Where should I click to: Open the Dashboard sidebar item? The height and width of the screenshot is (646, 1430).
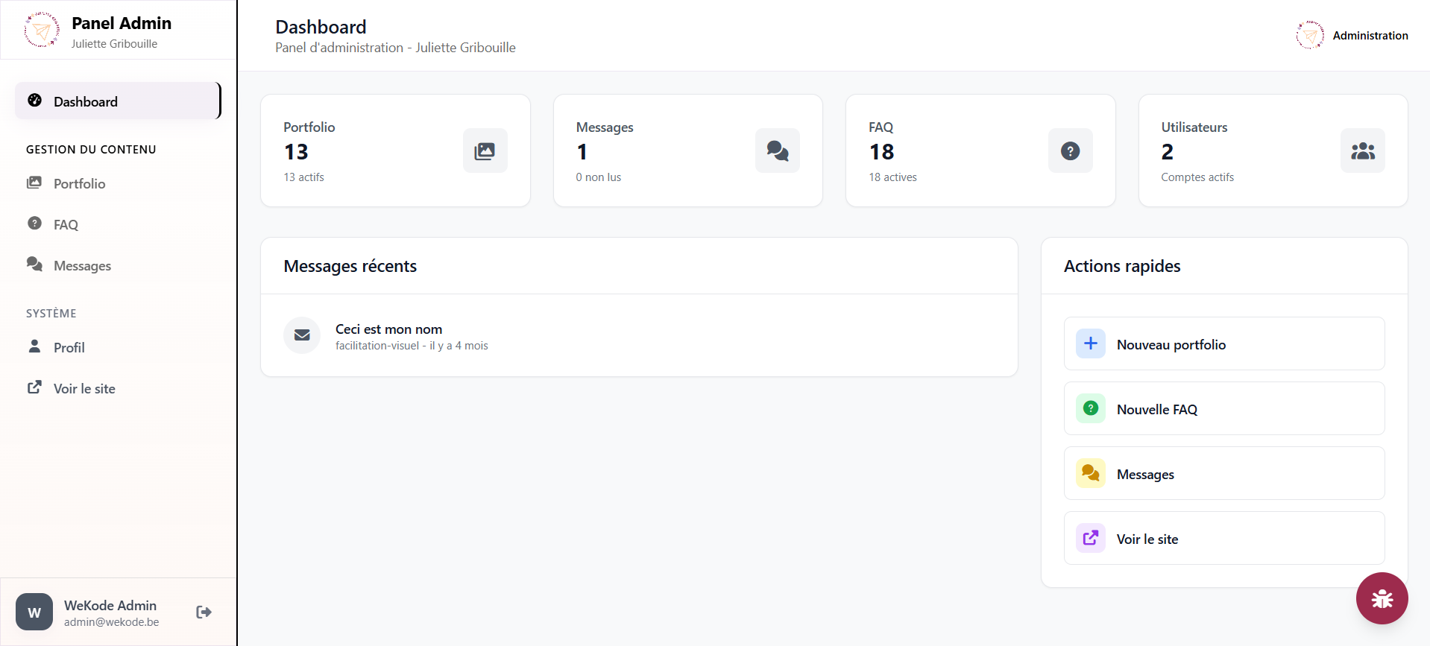pyautogui.click(x=118, y=101)
